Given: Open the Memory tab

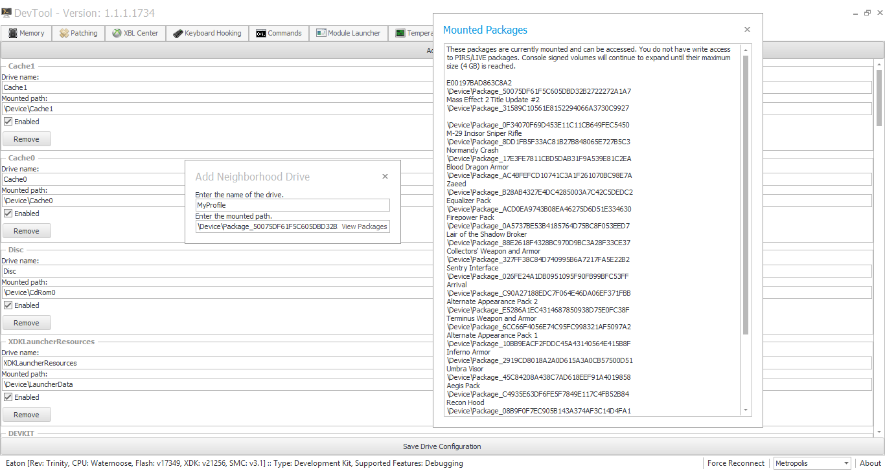Looking at the screenshot, I should pos(27,33).
